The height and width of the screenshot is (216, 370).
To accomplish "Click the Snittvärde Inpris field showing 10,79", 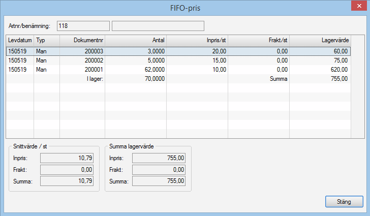I will (x=67, y=158).
